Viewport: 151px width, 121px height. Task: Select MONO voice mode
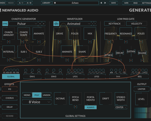click(27, 95)
